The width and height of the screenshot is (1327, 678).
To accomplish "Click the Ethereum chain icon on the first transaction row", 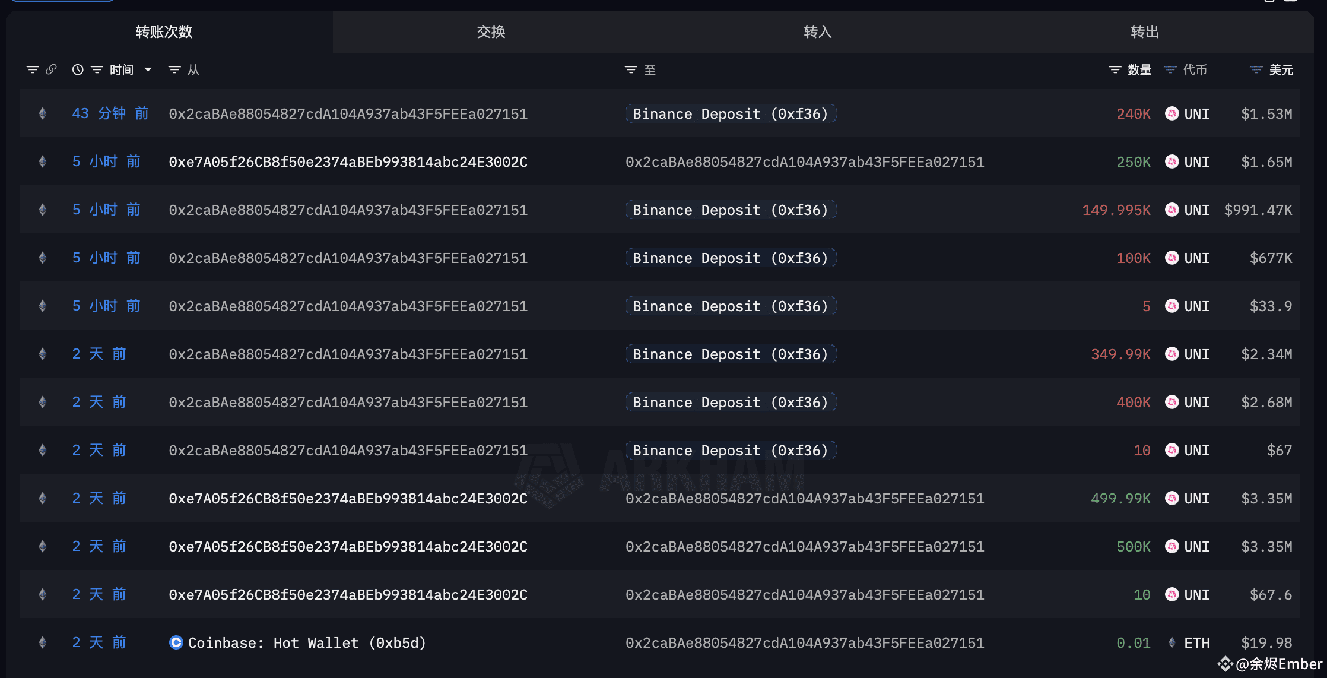I will point(42,113).
